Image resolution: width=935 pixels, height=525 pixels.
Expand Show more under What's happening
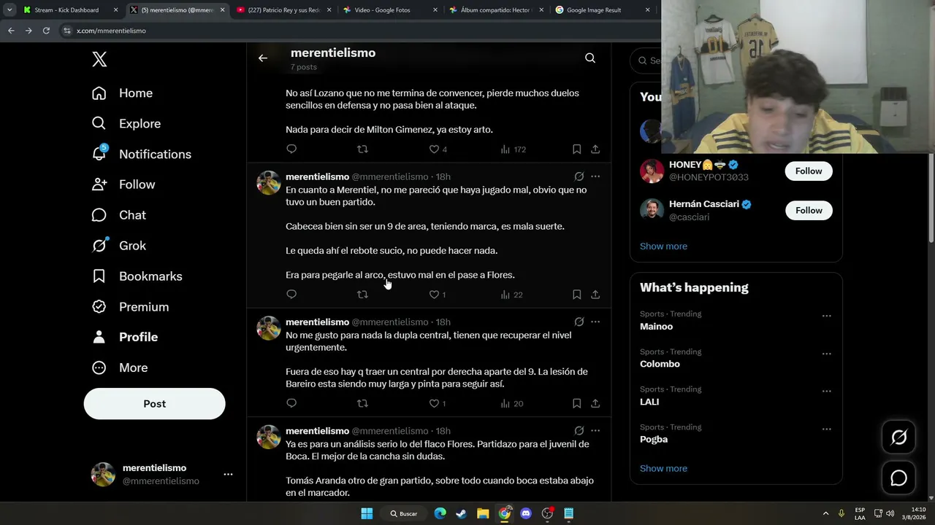663,469
